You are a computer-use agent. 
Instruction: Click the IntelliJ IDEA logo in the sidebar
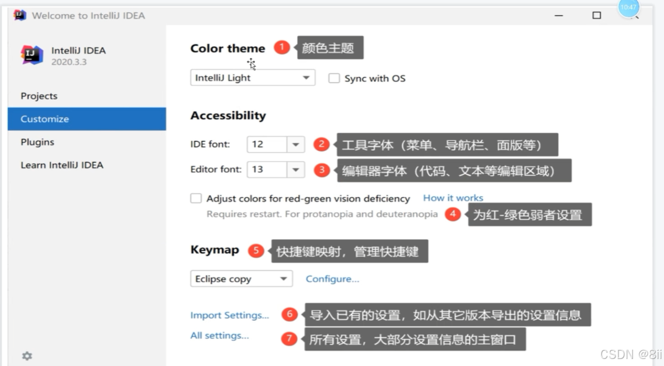coord(32,55)
